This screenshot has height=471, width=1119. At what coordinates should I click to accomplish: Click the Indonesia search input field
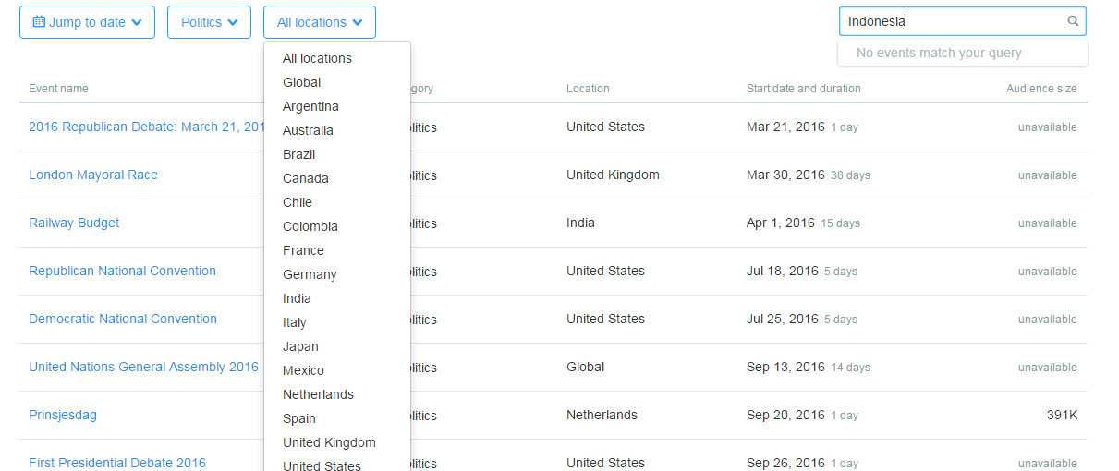tap(952, 21)
